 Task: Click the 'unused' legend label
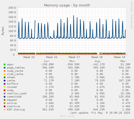pos(12,87)
